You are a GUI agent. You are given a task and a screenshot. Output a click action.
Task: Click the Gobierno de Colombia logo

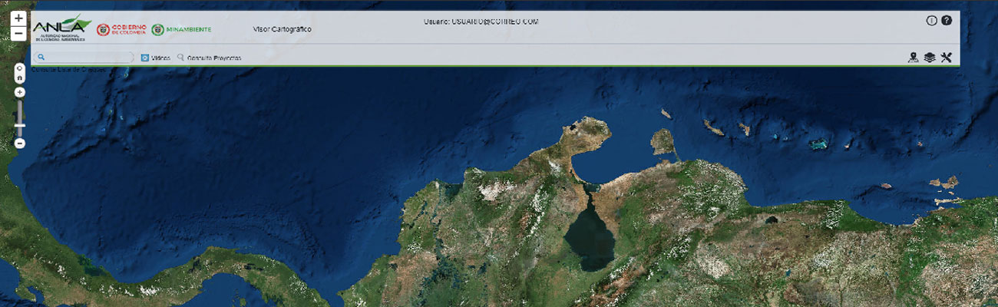121,29
